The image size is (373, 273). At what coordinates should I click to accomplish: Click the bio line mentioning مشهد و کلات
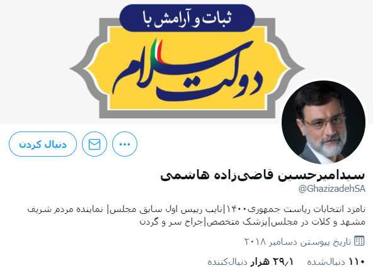point(253,222)
